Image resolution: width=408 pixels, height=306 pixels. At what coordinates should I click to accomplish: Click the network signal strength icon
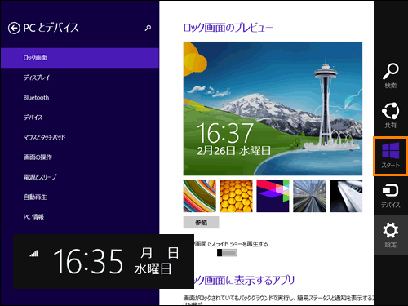(x=33, y=253)
